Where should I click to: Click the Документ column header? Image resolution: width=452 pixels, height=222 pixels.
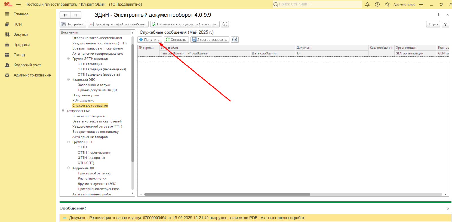click(x=332, y=48)
